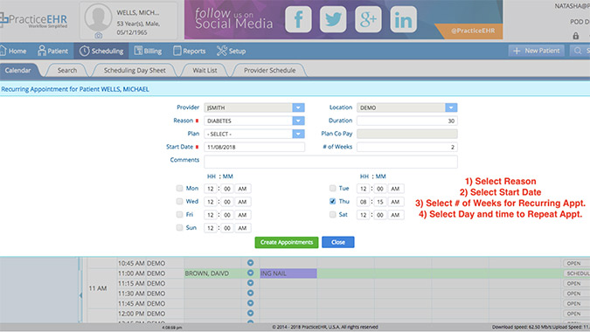Open the Patient menu
This screenshot has height=332, width=590.
tap(53, 51)
